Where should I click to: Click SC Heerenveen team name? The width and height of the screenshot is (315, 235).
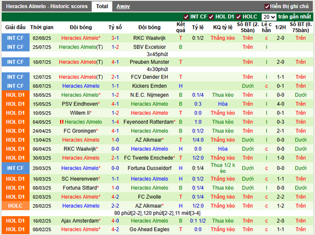coord(80,178)
